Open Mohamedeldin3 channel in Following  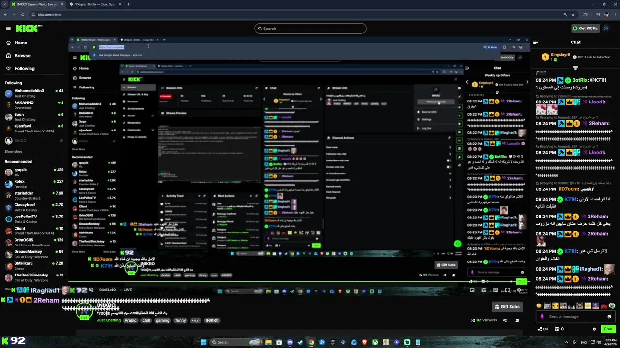[x=34, y=93]
